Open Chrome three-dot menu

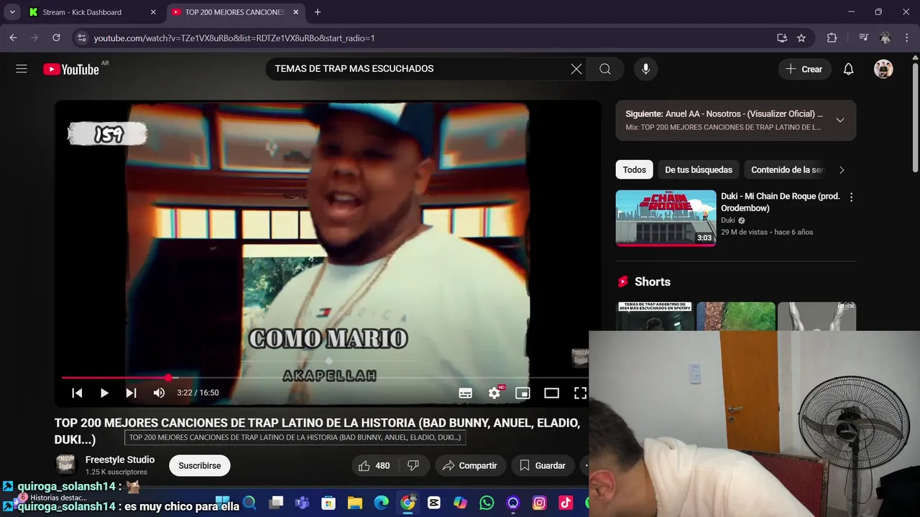coord(906,38)
